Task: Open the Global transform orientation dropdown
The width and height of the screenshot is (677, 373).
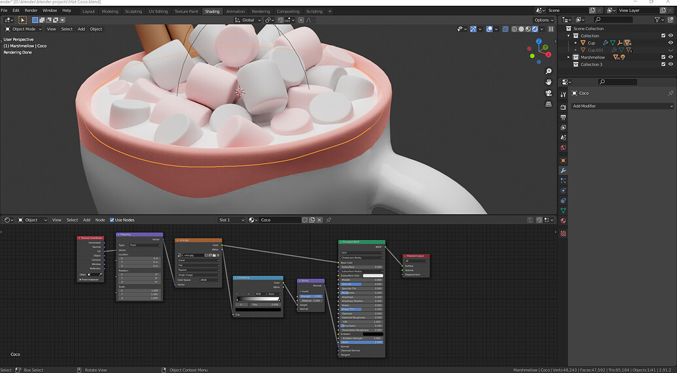Action: click(248, 20)
